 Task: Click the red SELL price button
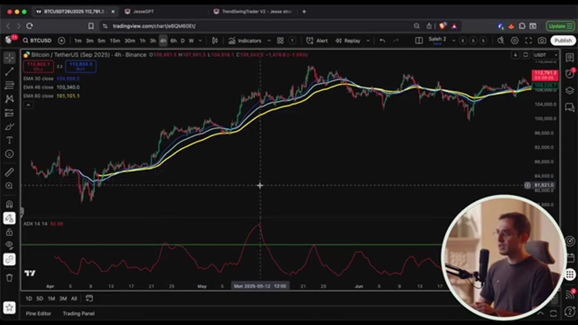click(39, 66)
